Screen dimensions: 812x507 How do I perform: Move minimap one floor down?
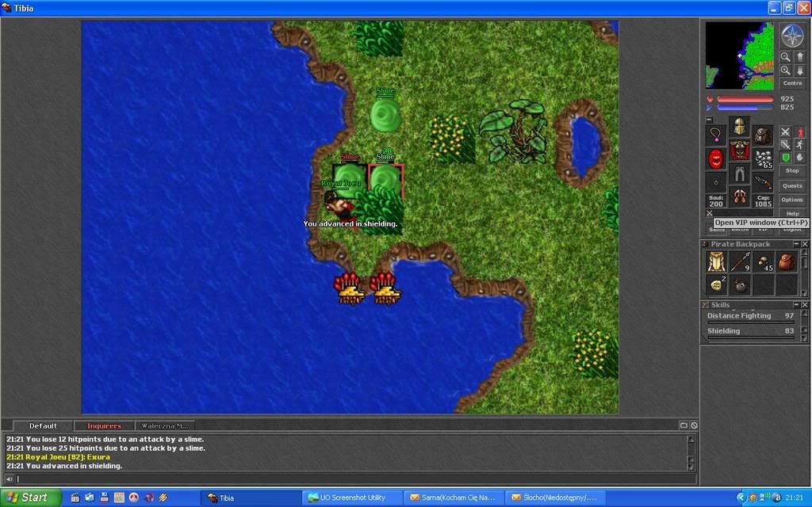[x=799, y=70]
